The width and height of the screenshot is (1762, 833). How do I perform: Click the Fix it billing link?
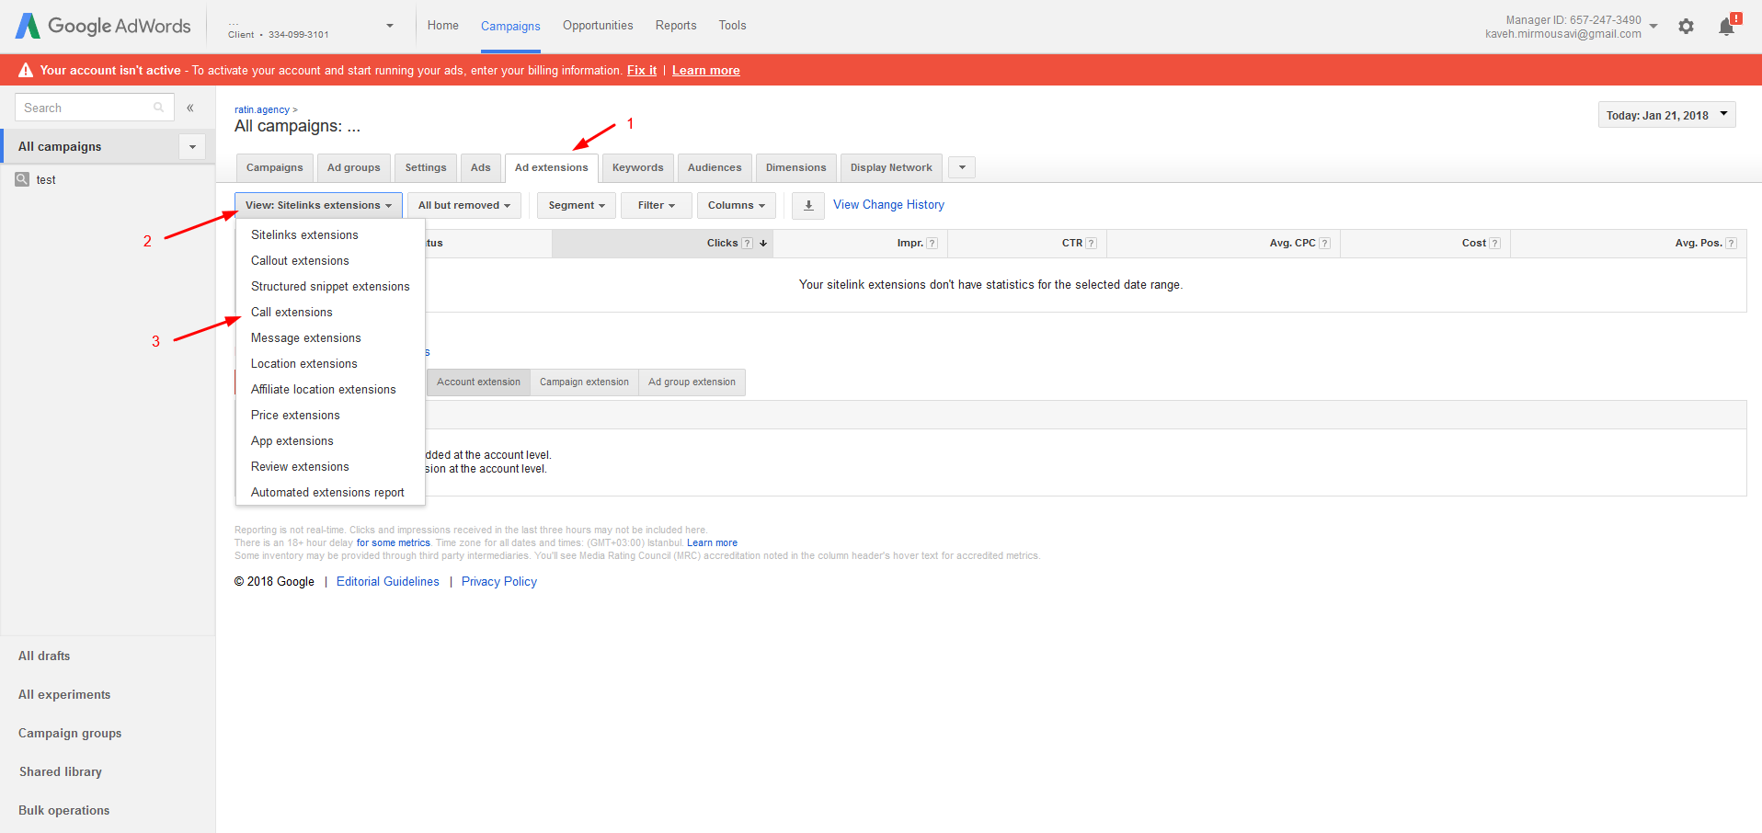tap(642, 71)
